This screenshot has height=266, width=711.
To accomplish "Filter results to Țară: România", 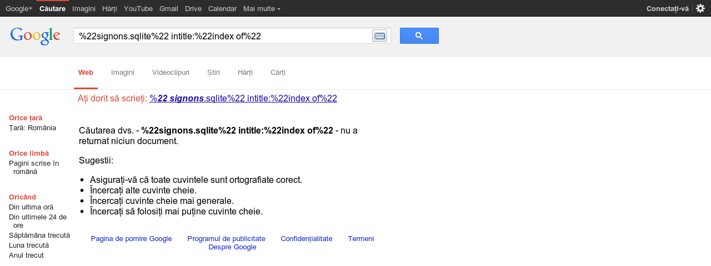I will coord(32,128).
